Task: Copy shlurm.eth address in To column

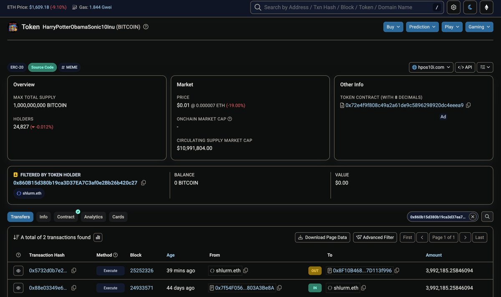Action: click(364, 288)
